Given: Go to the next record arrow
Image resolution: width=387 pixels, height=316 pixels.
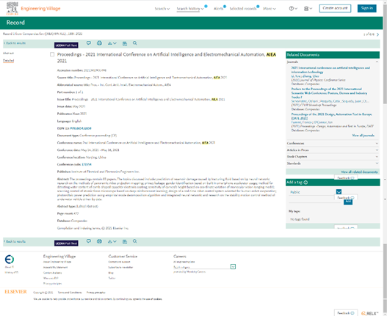Looking at the screenshot, I should tap(377, 34).
